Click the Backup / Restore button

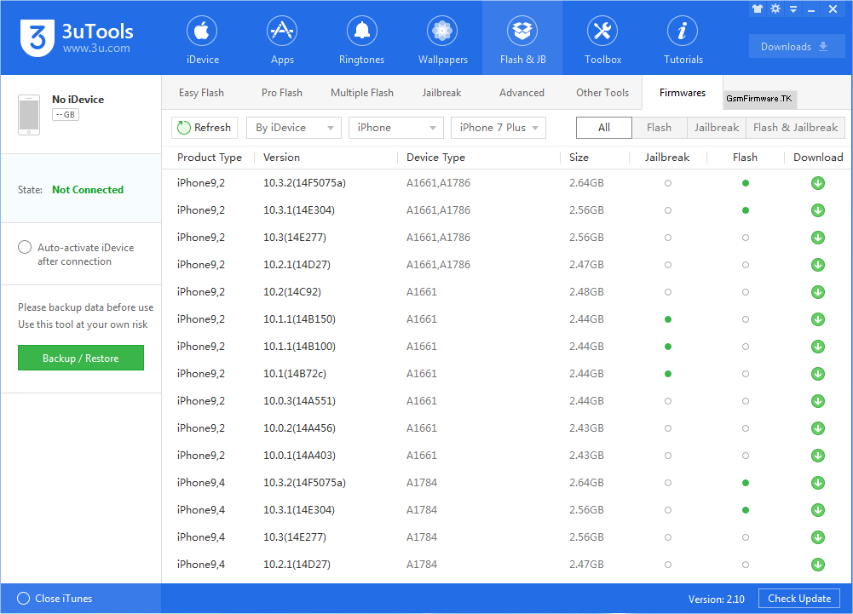pyautogui.click(x=80, y=358)
